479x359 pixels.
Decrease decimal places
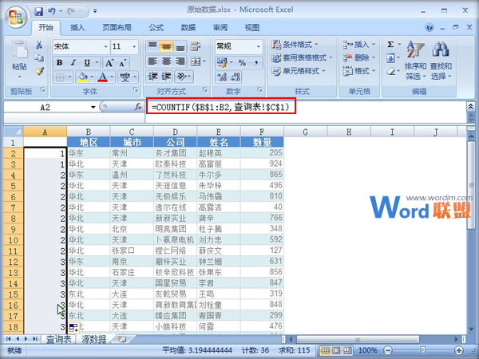(236, 77)
